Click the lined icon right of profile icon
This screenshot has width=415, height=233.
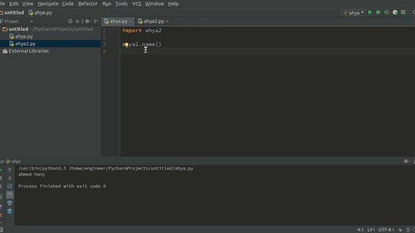pos(403,12)
